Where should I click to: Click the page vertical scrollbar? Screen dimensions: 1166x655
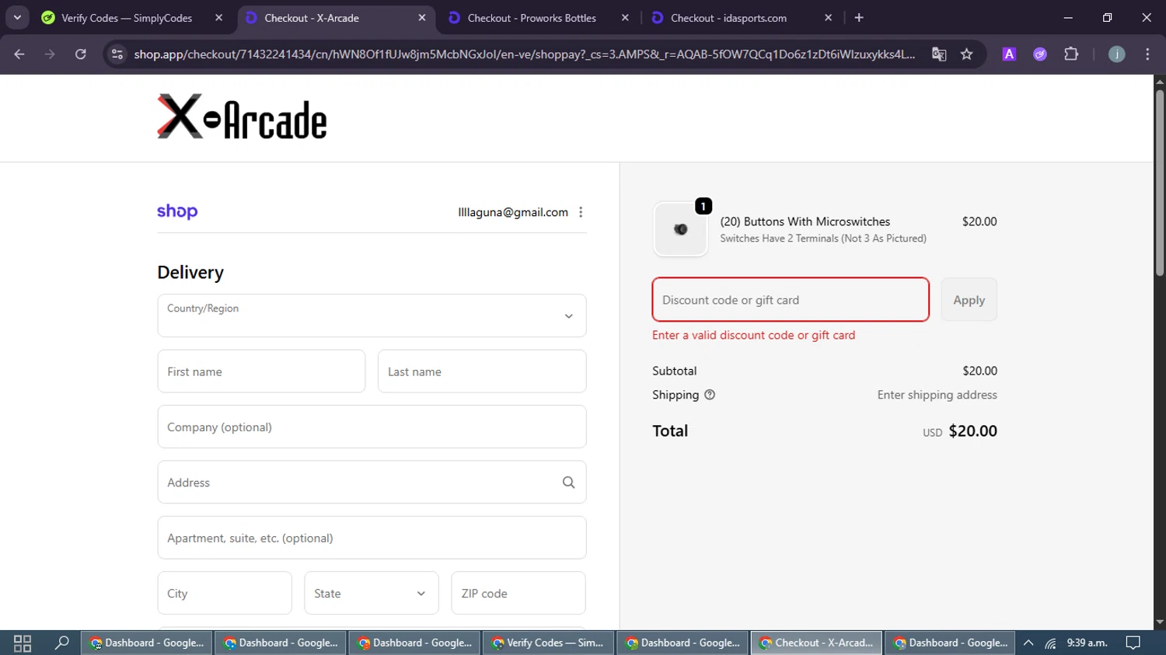click(1160, 183)
